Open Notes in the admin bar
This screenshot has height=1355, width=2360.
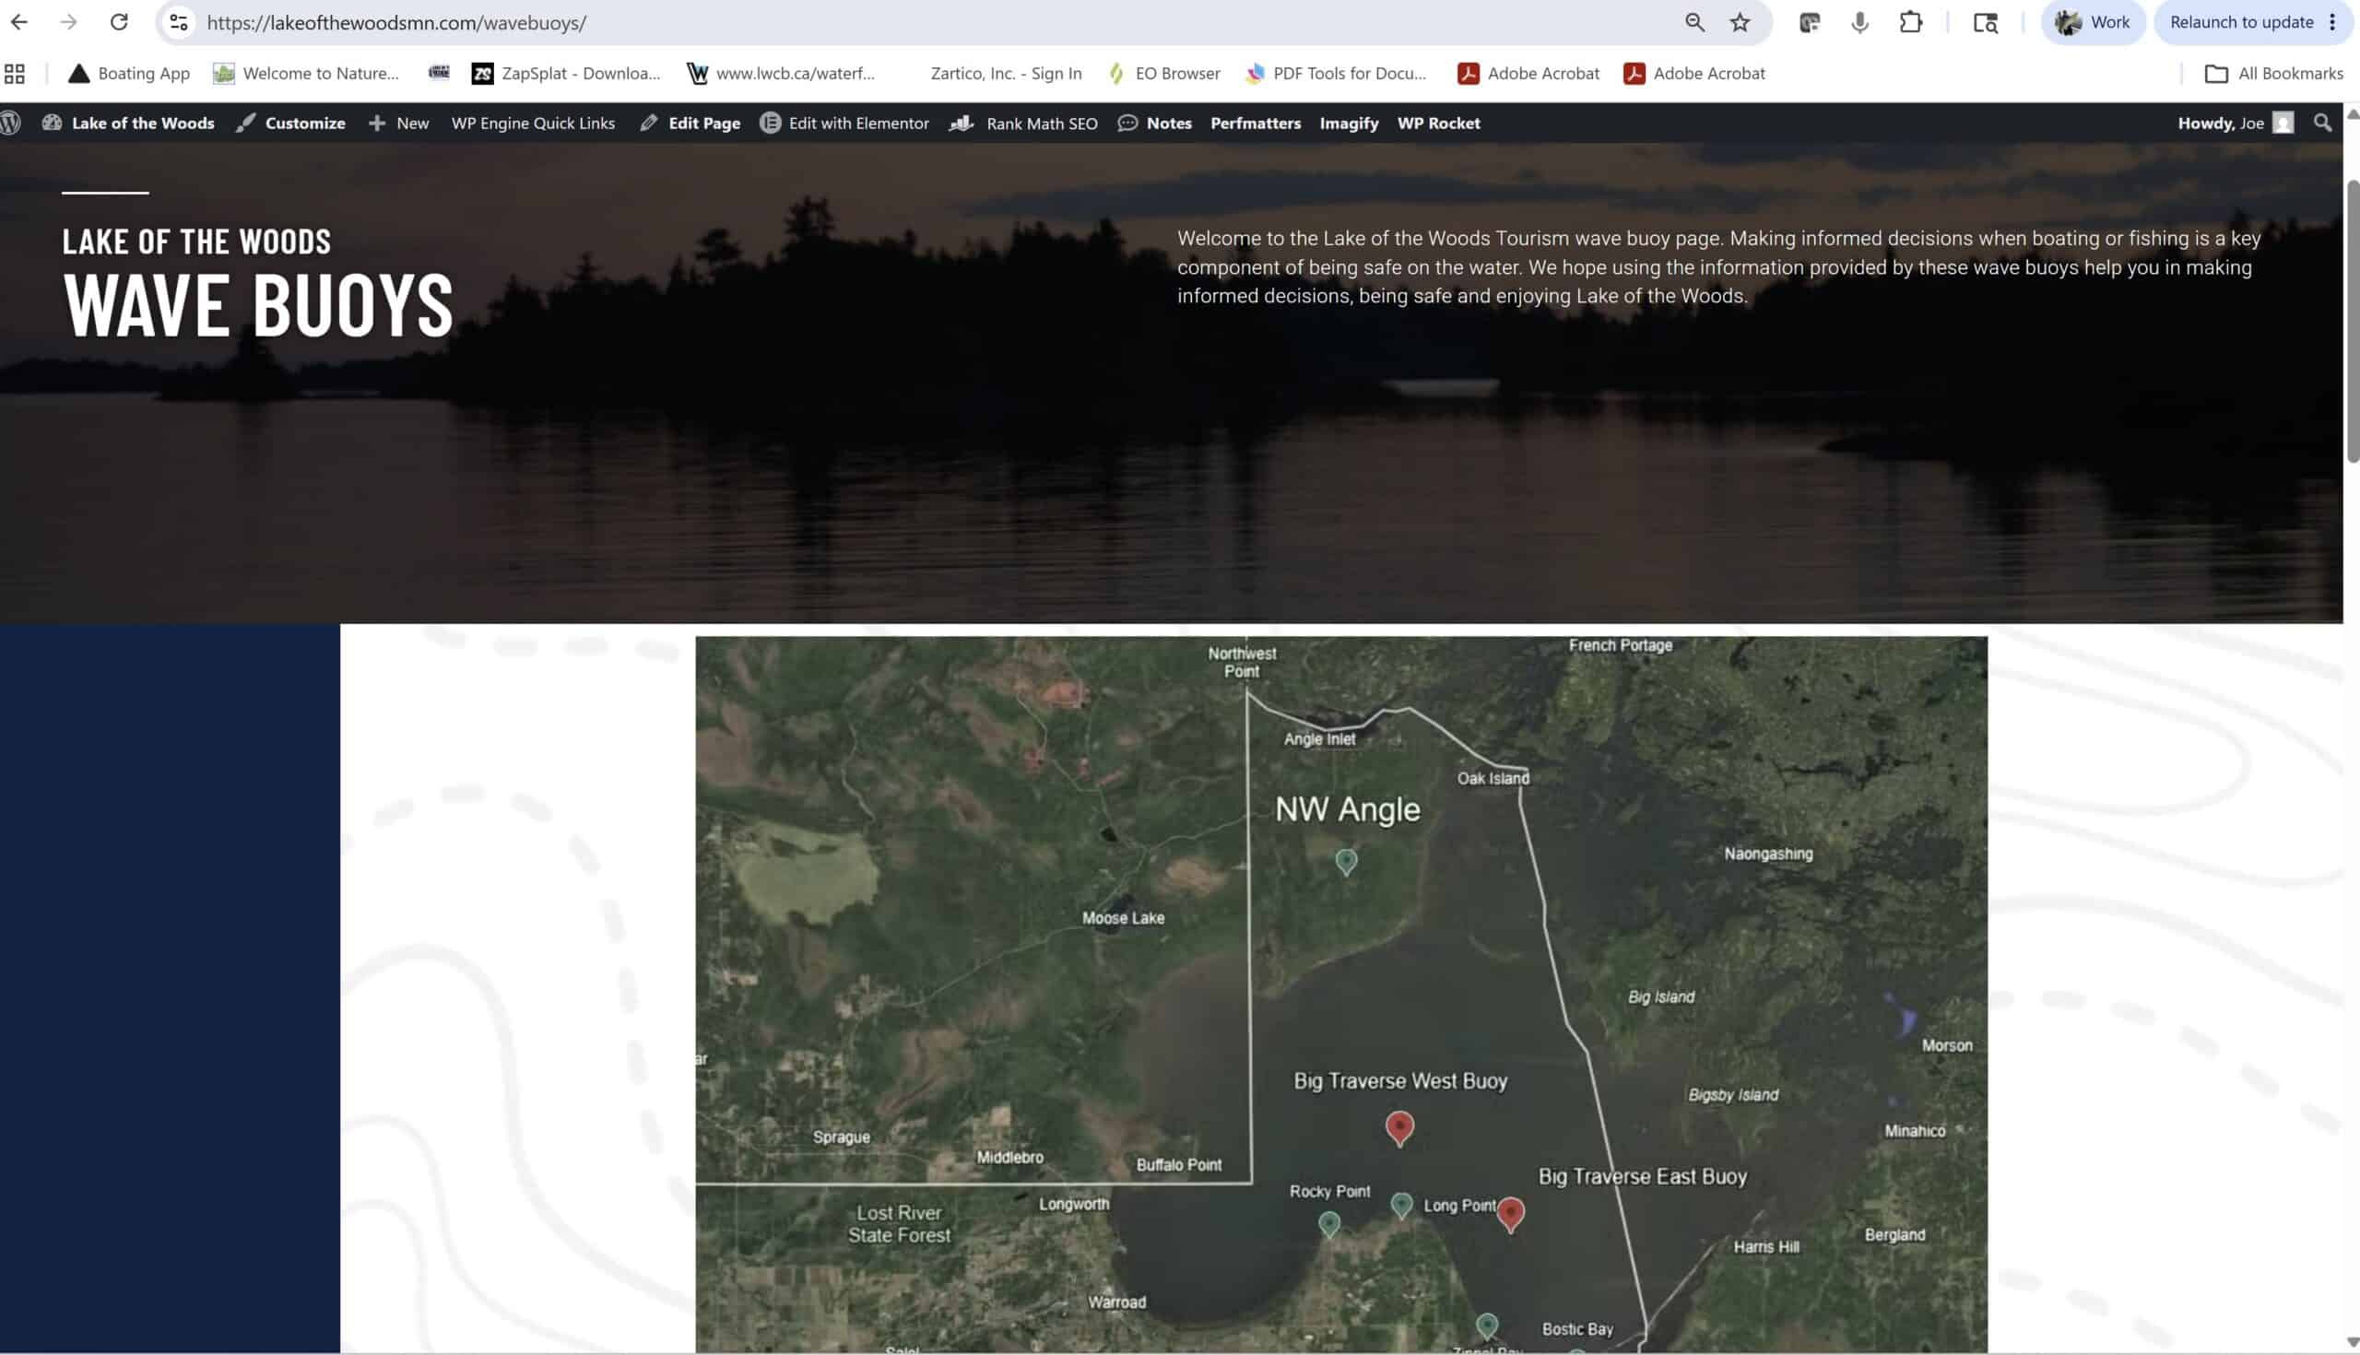[x=1155, y=123]
